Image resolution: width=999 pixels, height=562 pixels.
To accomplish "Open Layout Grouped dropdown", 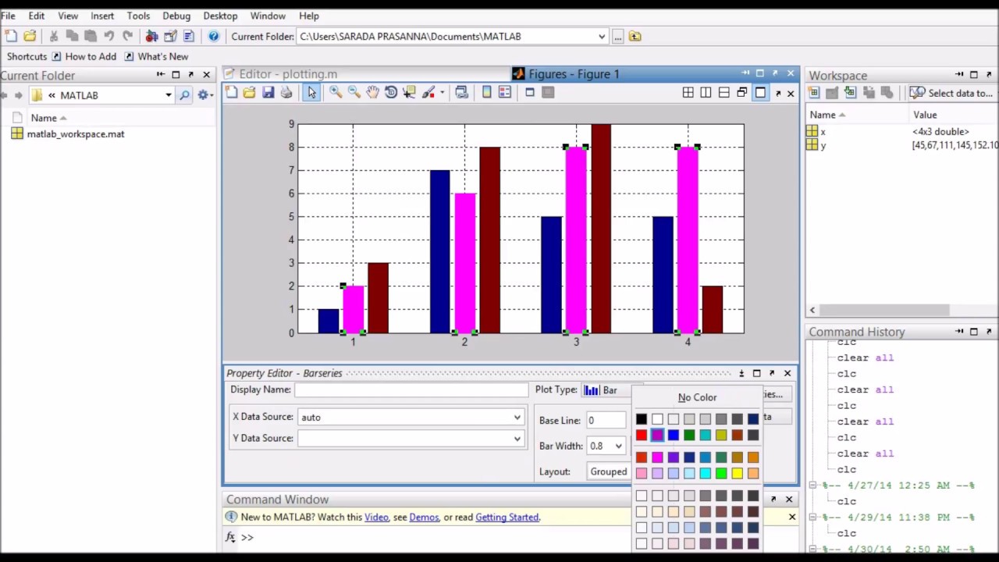I will (609, 471).
